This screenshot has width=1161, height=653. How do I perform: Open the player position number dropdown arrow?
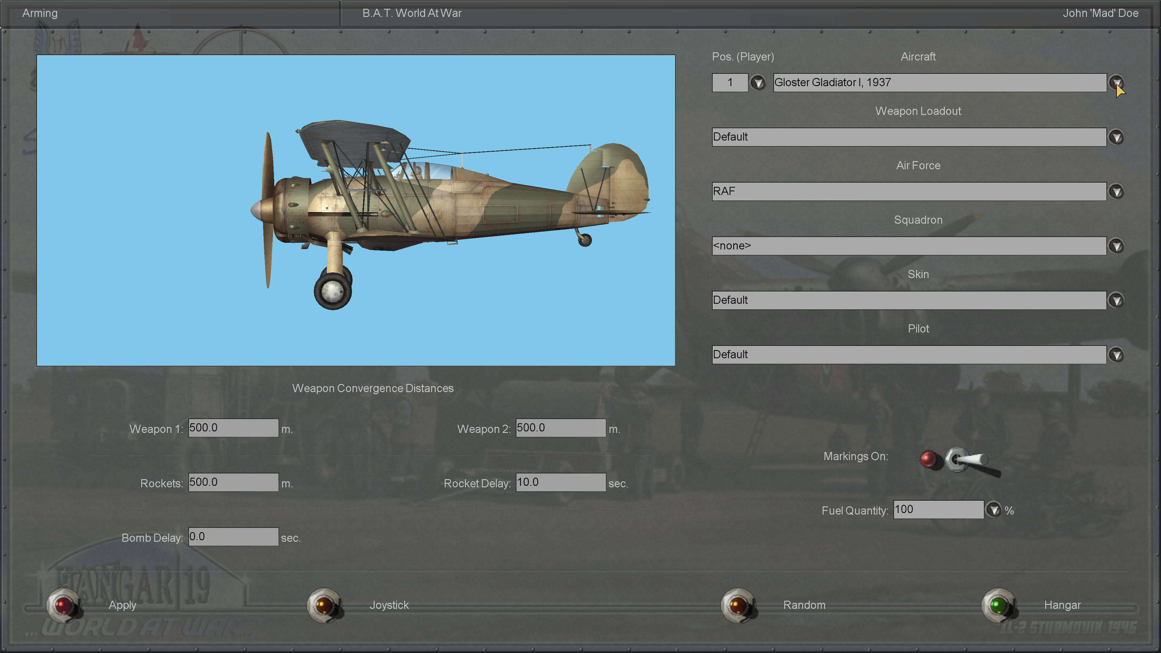[758, 83]
